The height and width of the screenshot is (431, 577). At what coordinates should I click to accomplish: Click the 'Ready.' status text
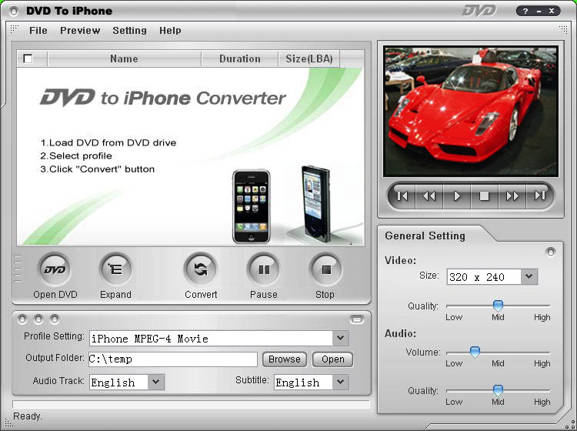click(x=28, y=416)
